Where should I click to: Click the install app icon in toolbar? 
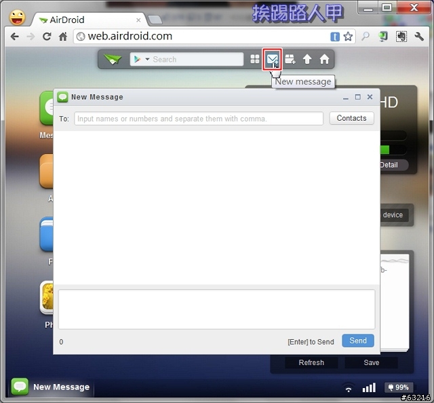(290, 59)
